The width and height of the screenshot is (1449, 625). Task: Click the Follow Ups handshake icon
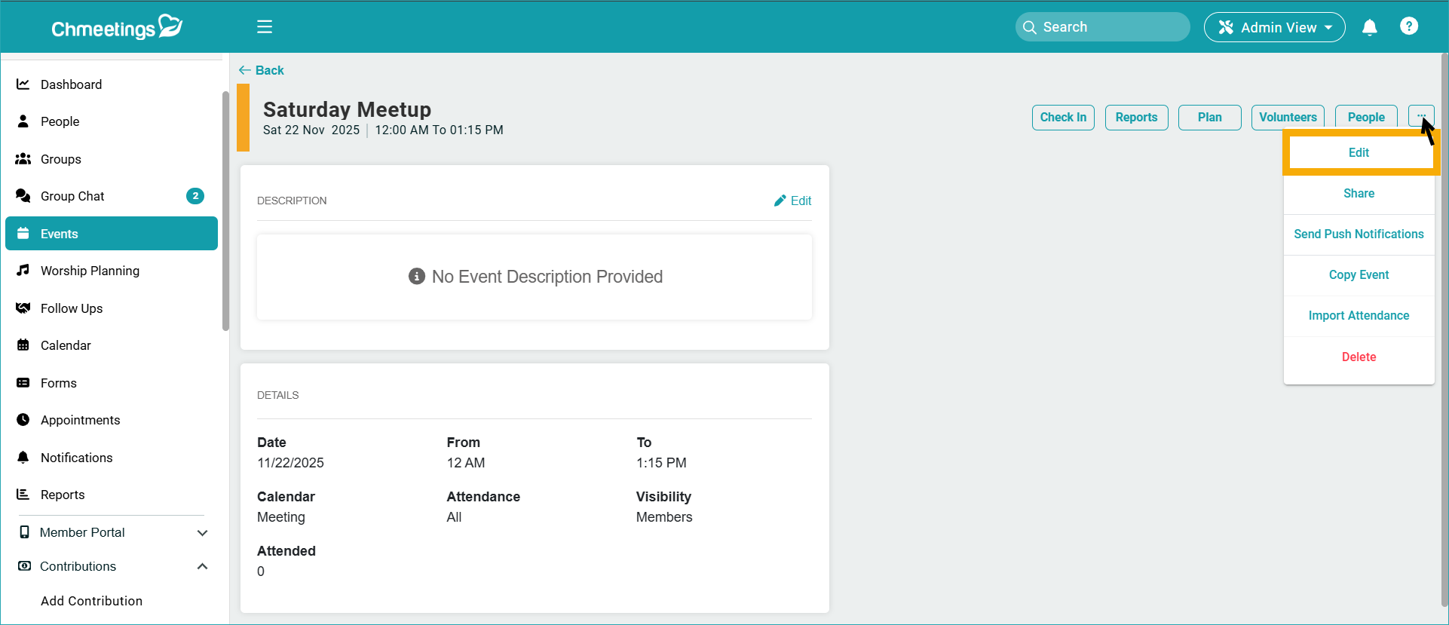pos(23,308)
